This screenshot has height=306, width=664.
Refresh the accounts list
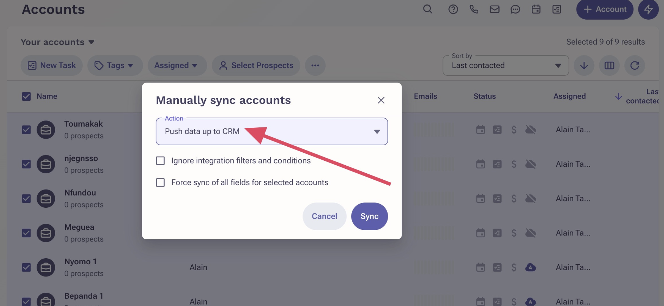634,65
